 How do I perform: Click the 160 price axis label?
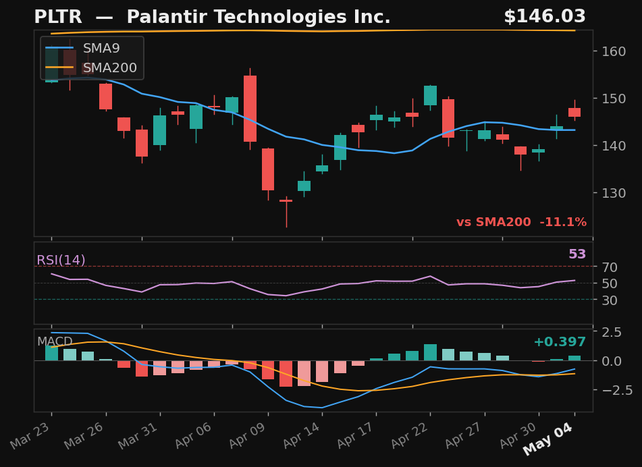tap(614, 51)
